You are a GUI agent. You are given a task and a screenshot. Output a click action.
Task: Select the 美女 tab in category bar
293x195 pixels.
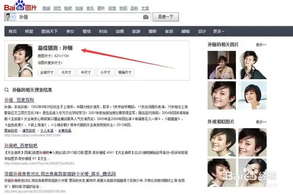tap(70, 31)
